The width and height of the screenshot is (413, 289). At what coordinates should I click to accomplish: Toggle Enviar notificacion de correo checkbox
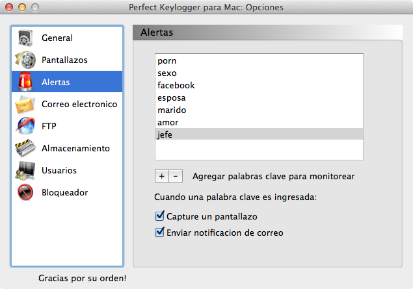coord(159,232)
